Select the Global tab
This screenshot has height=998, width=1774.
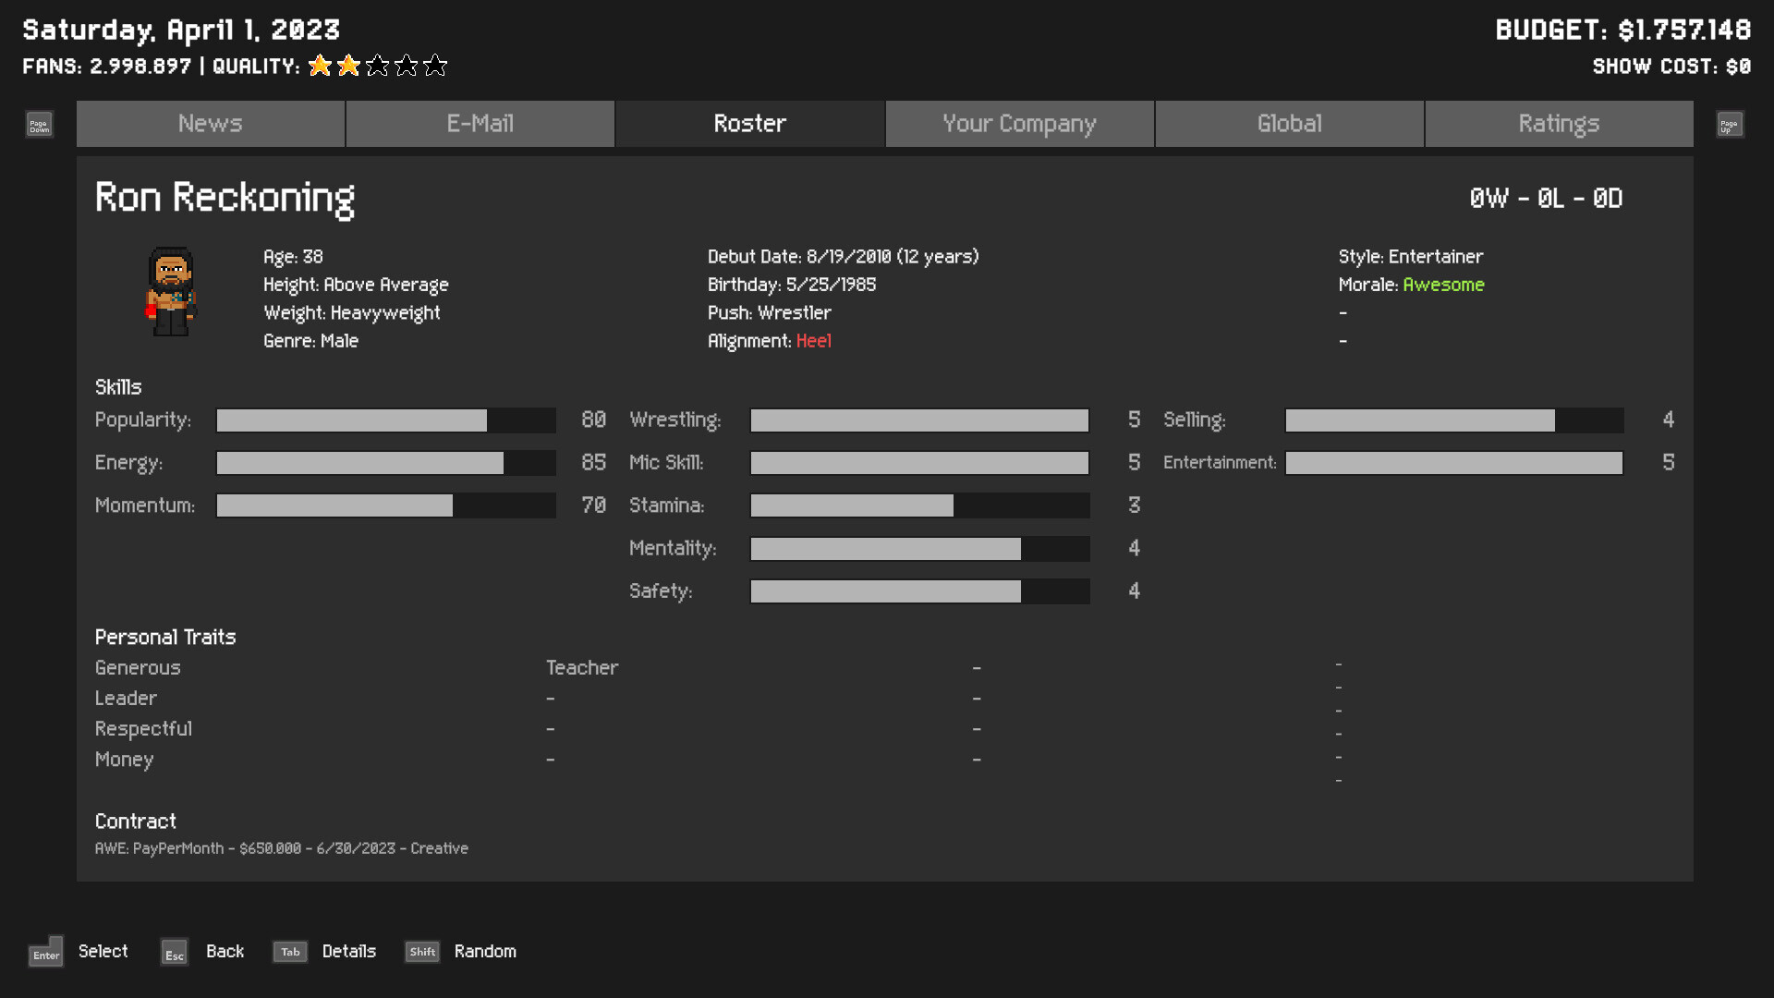tap(1289, 123)
